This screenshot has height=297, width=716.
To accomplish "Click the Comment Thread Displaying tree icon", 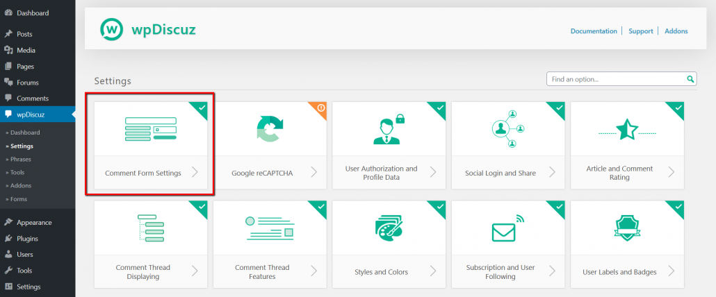I will (x=151, y=228).
